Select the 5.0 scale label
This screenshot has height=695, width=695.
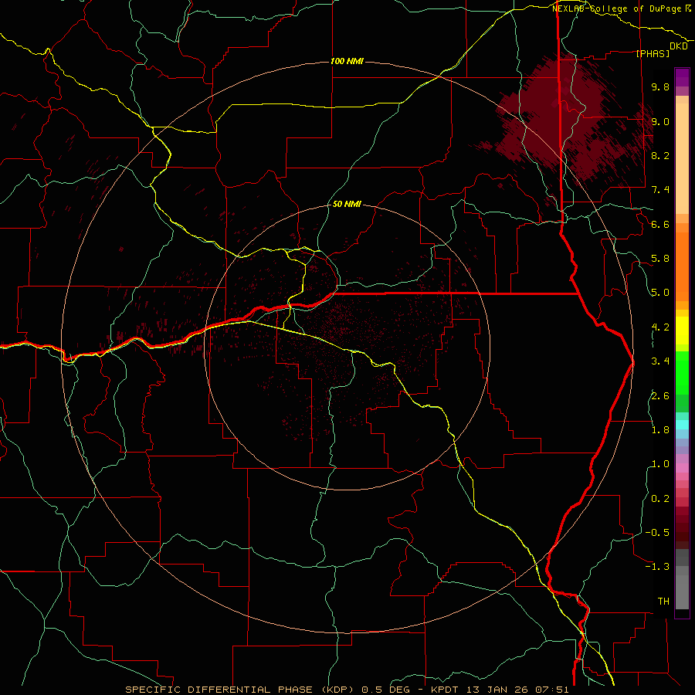point(660,293)
